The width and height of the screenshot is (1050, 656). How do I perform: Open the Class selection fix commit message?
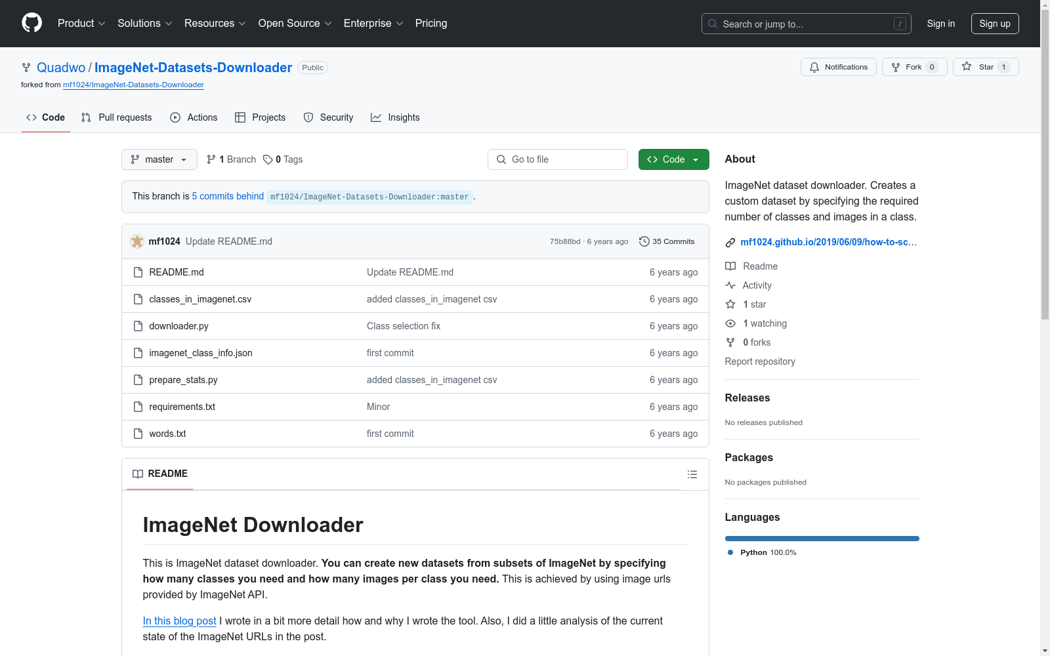click(x=404, y=326)
